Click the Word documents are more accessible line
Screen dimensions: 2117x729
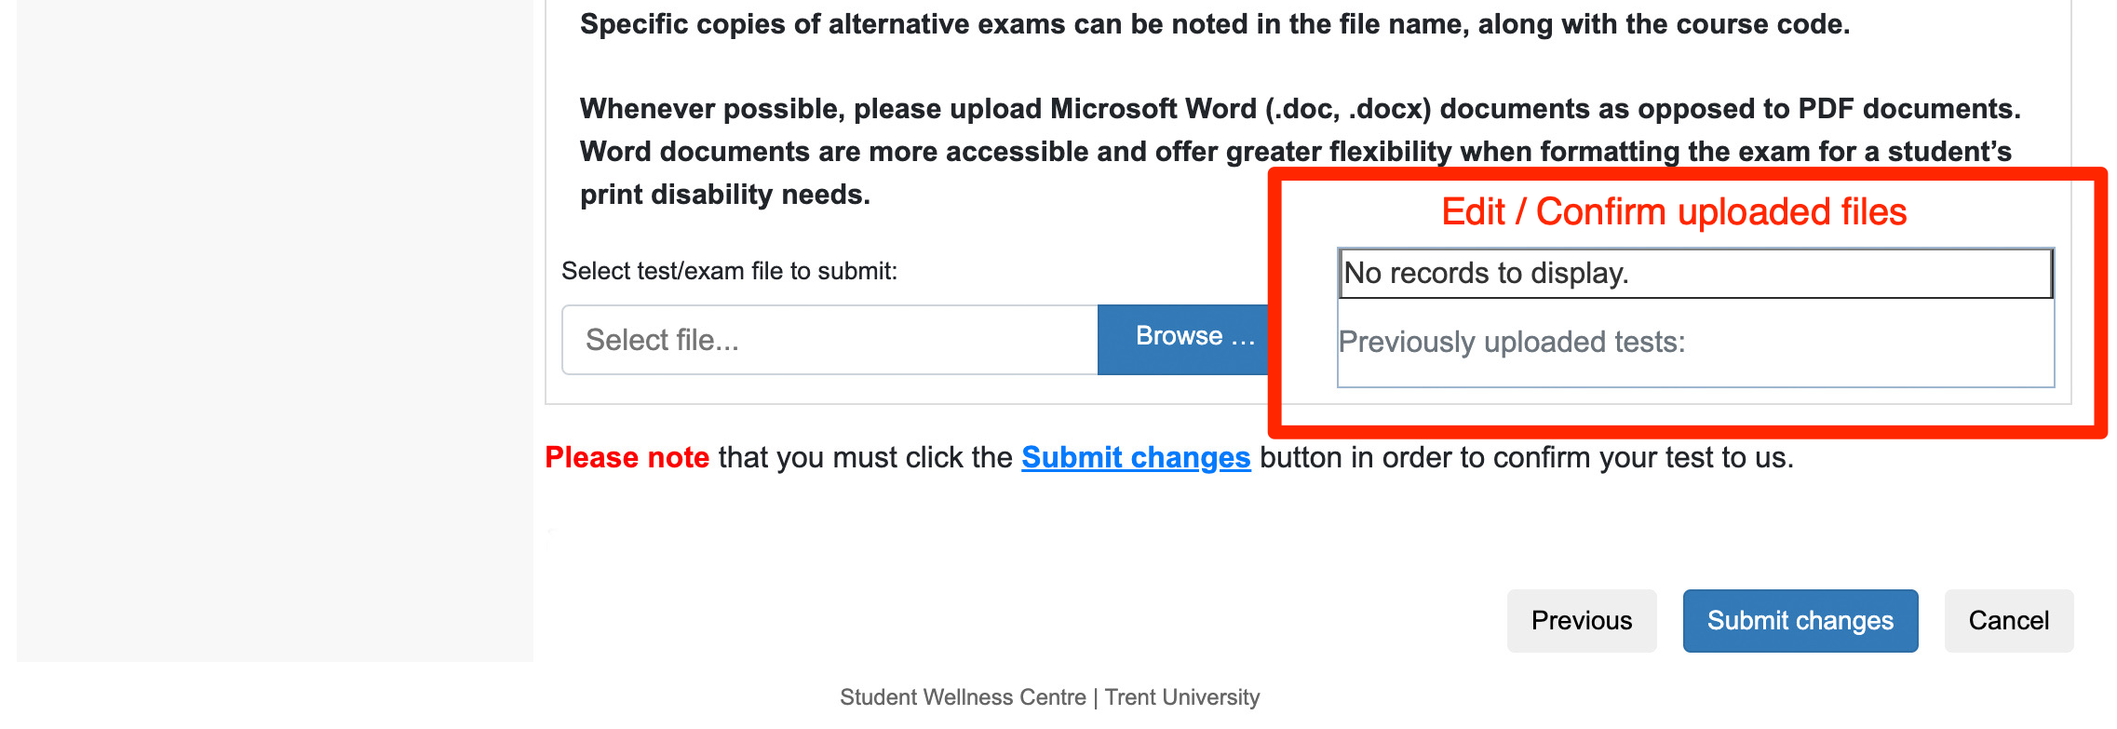click(x=931, y=152)
